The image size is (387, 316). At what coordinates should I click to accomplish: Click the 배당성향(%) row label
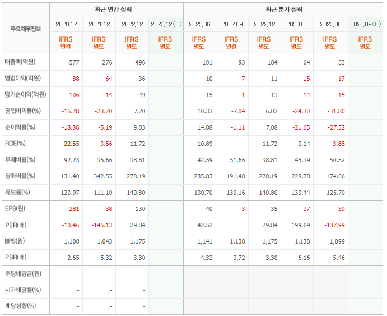pyautogui.click(x=20, y=306)
